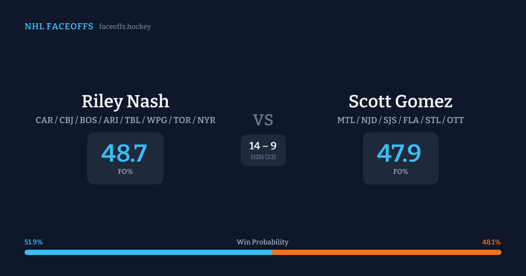Select BOS in Riley Nash's team list

tap(89, 120)
